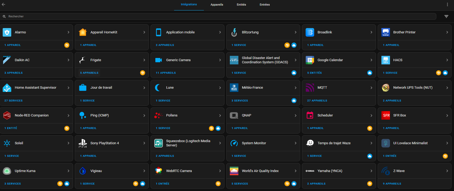The image size is (454, 191).
Task: Click the Brother Printer icon
Action: tap(386, 32)
